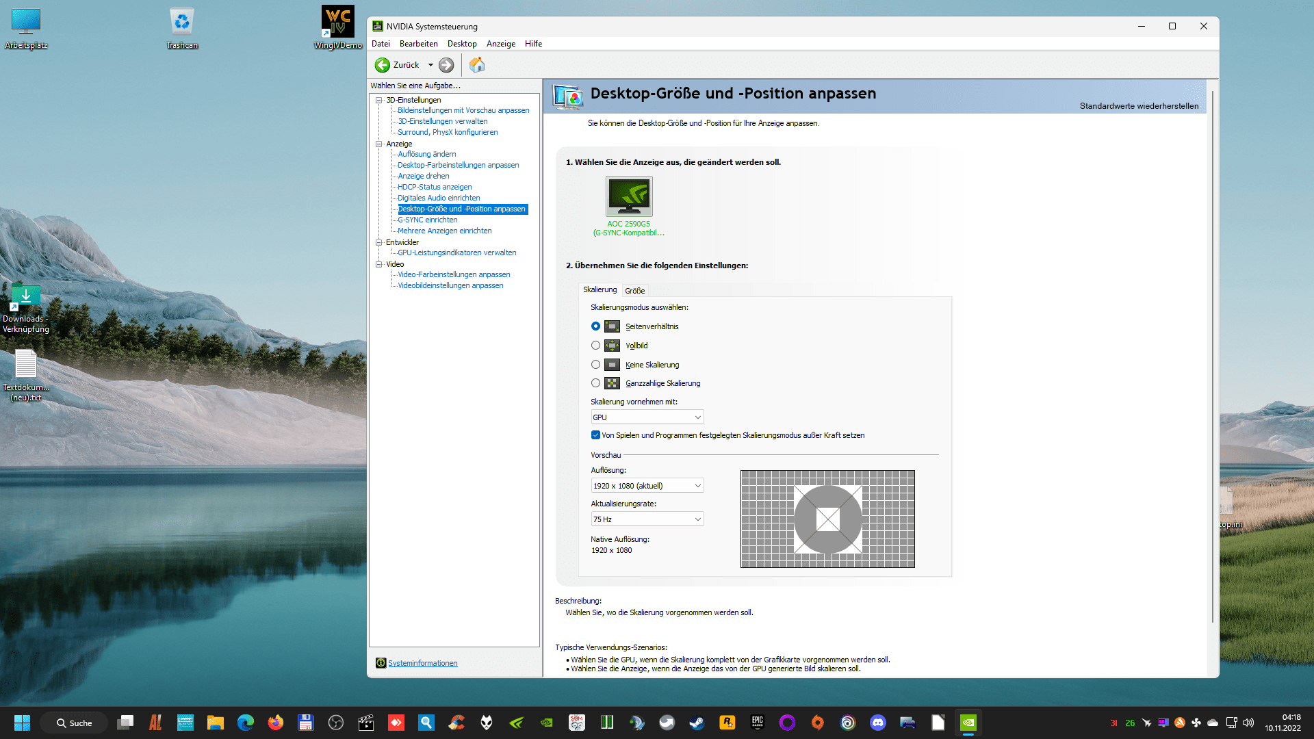Click the taskbar Suche search box
Viewport: 1314px width, 739px height.
[x=74, y=723]
